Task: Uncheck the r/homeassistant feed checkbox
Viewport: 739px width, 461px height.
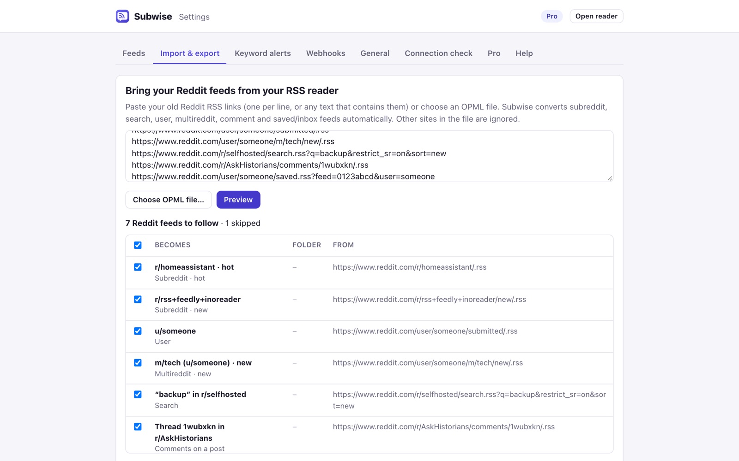Action: [138, 267]
